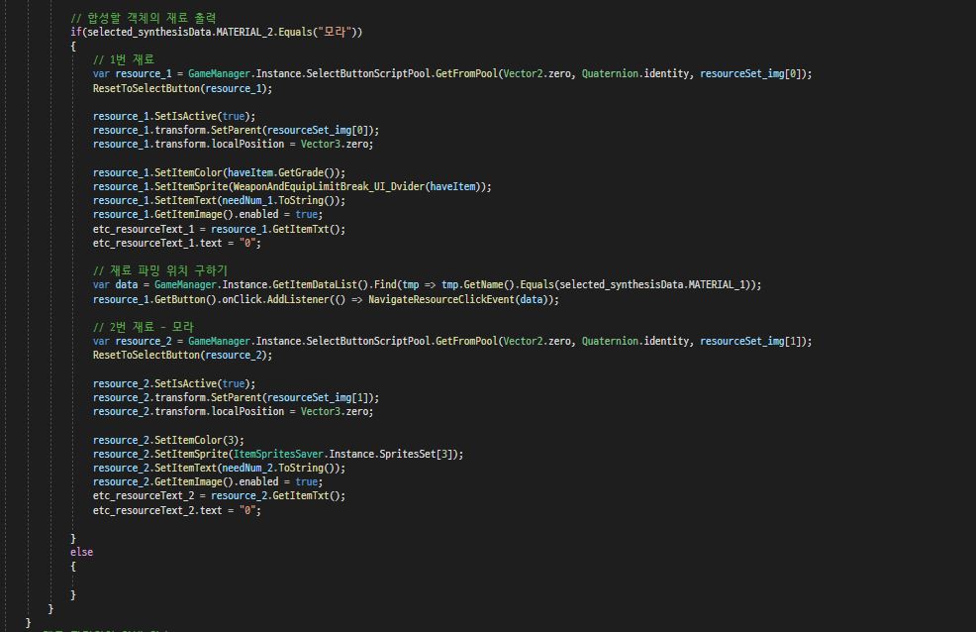Viewport: 976px width, 632px height.
Task: Click resource_1.transform.SetParent(resourceSet_img[0]); line
Action: coord(236,130)
